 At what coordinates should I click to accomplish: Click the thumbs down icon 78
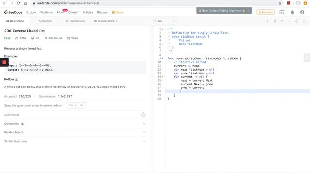tap(33, 38)
